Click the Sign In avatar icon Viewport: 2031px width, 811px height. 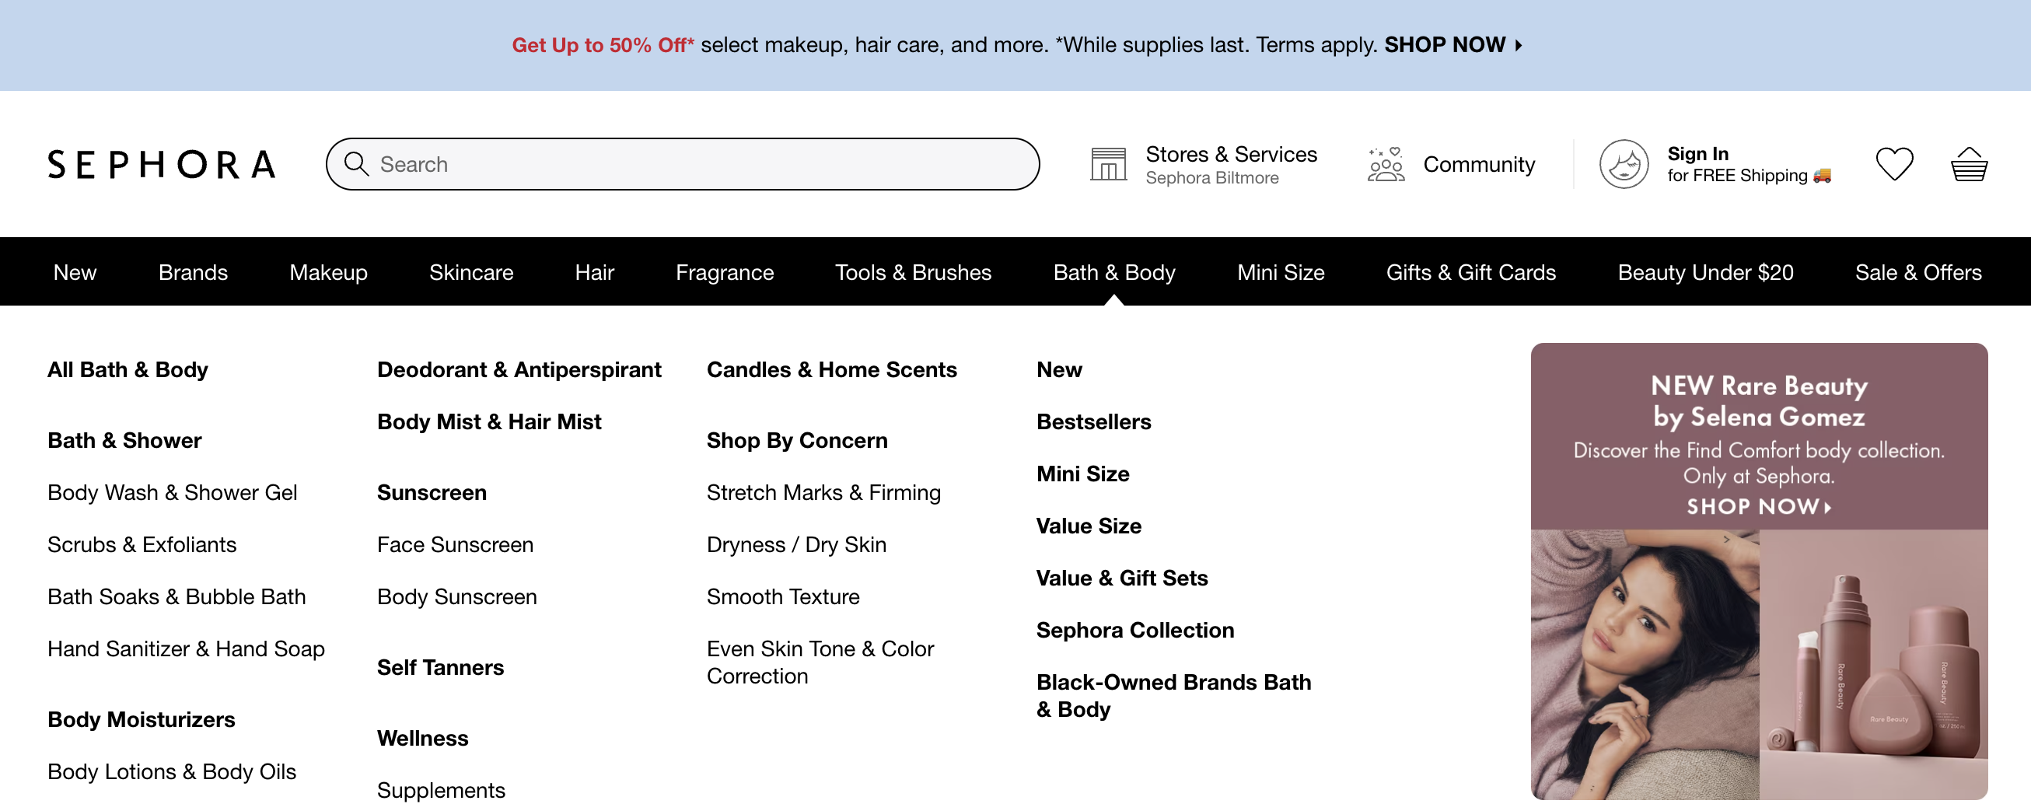point(1624,164)
